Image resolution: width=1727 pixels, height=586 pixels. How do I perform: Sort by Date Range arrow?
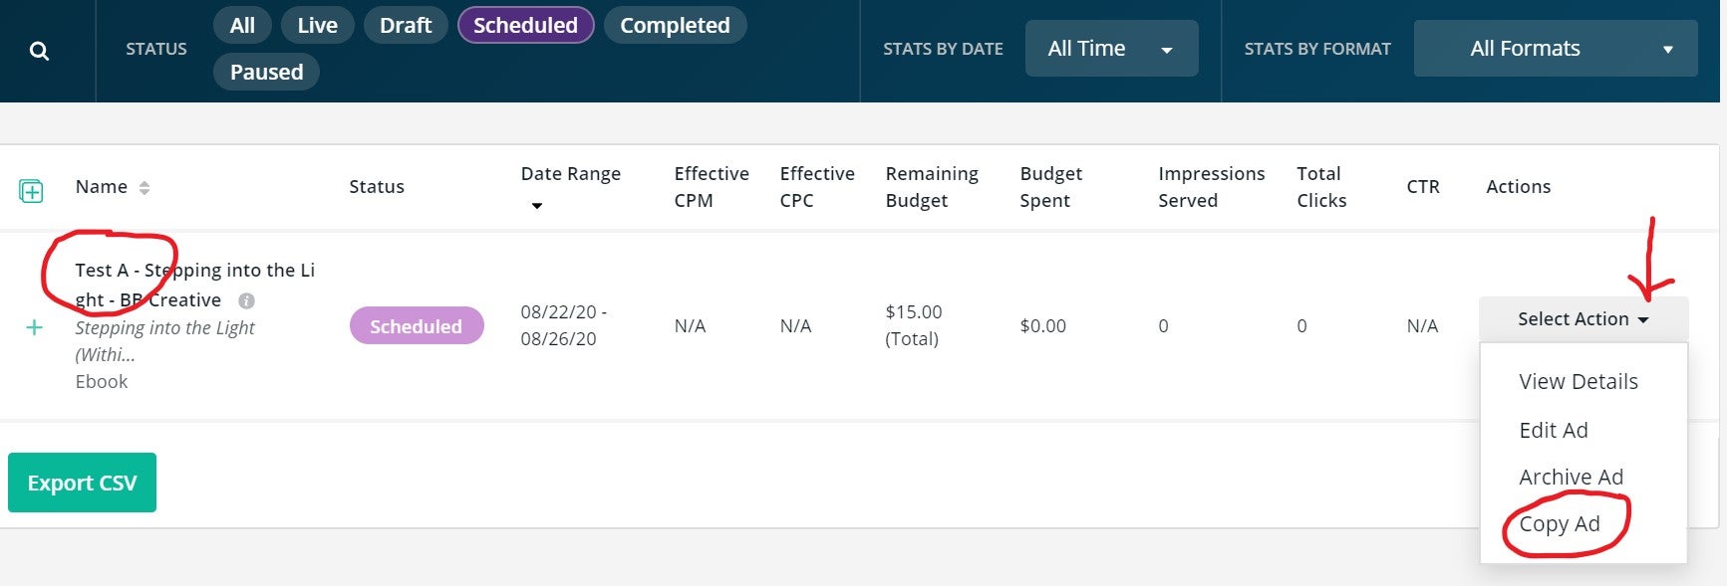click(537, 206)
